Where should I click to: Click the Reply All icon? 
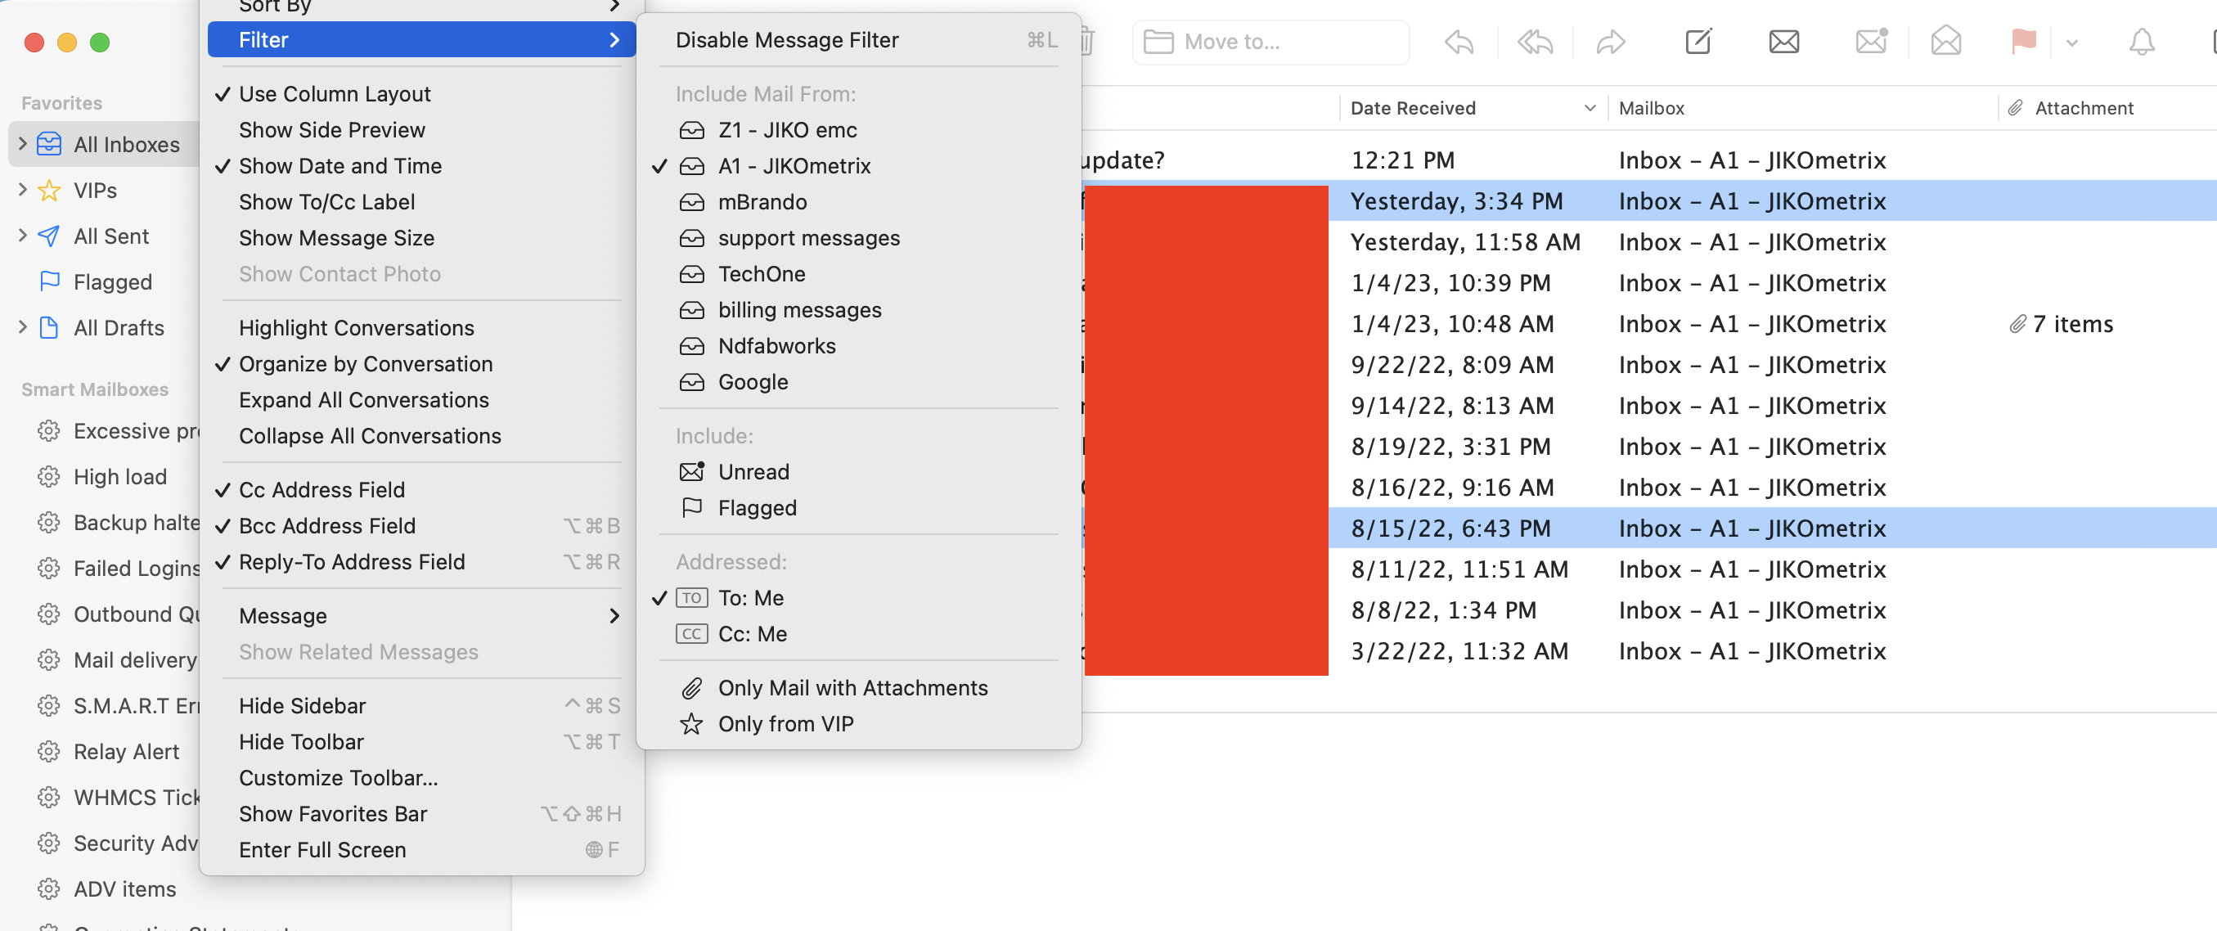click(1534, 41)
